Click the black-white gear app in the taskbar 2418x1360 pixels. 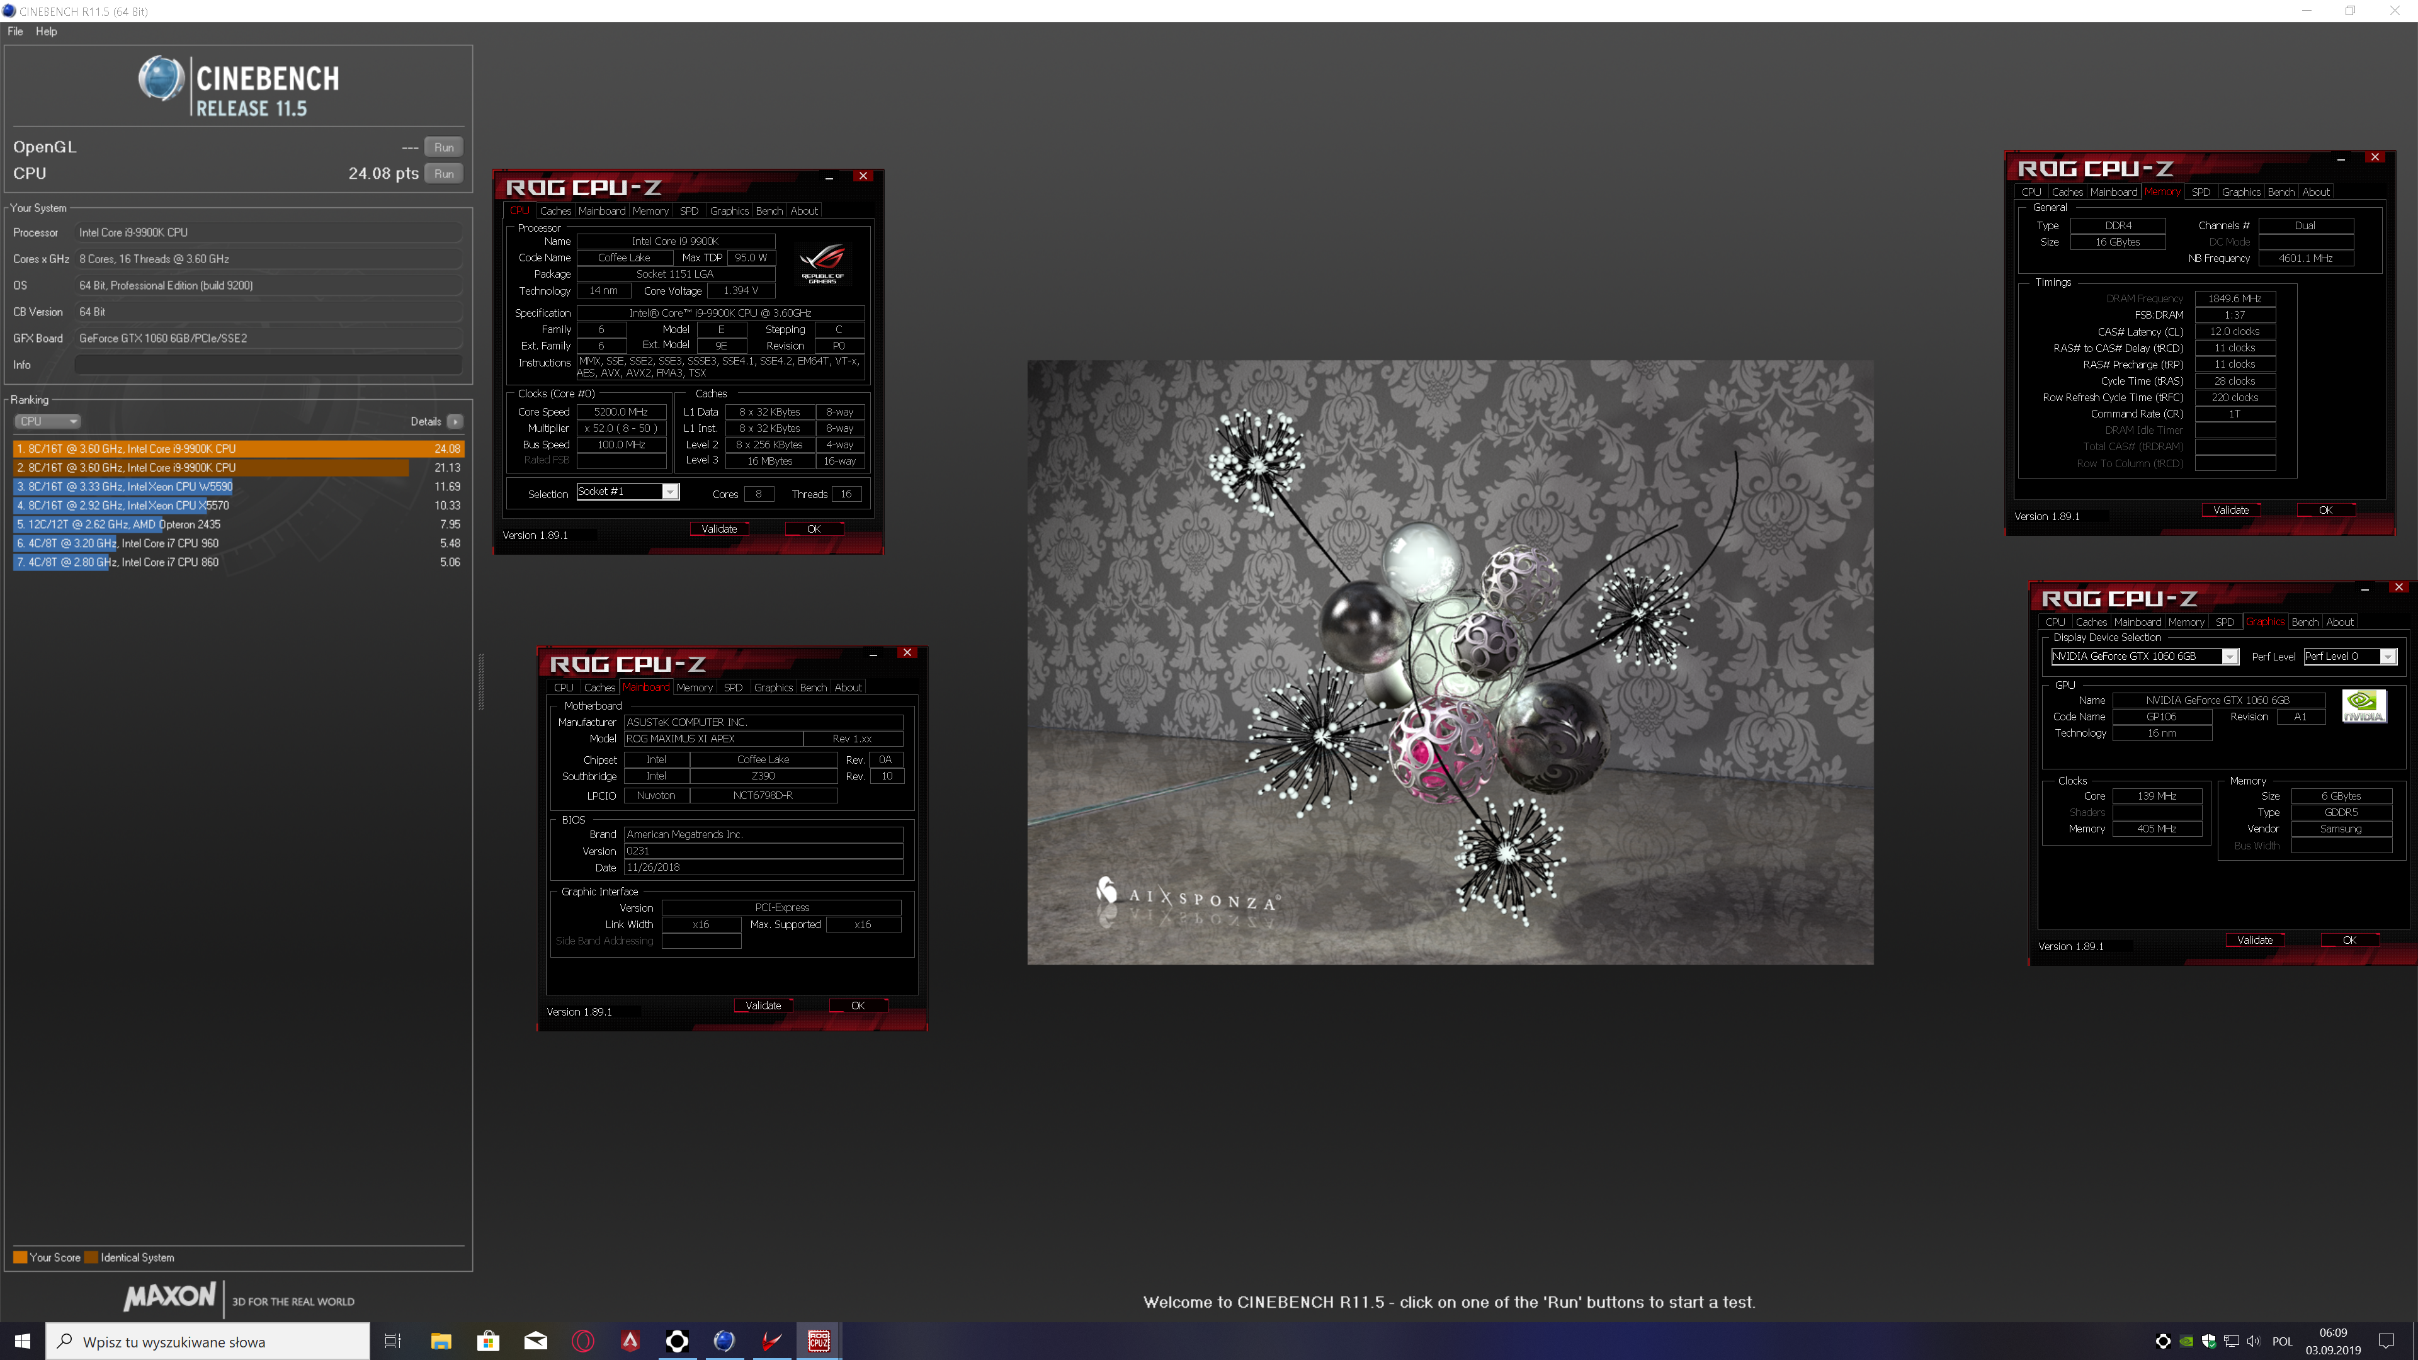[x=677, y=1341]
